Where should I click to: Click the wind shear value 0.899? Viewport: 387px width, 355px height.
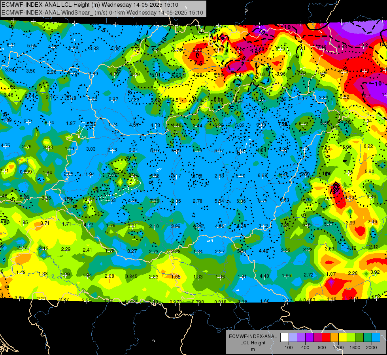[x=26, y=172]
